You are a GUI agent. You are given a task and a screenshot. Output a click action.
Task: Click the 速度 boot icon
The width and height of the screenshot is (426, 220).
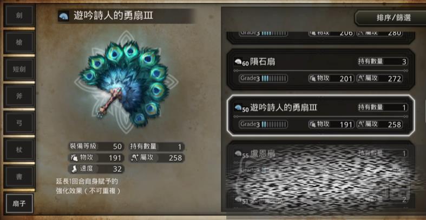[74, 169]
